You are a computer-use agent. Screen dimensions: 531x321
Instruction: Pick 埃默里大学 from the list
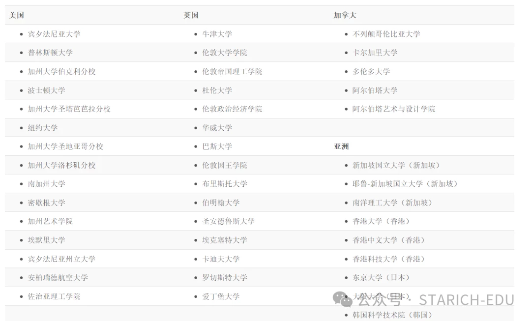click(x=47, y=240)
